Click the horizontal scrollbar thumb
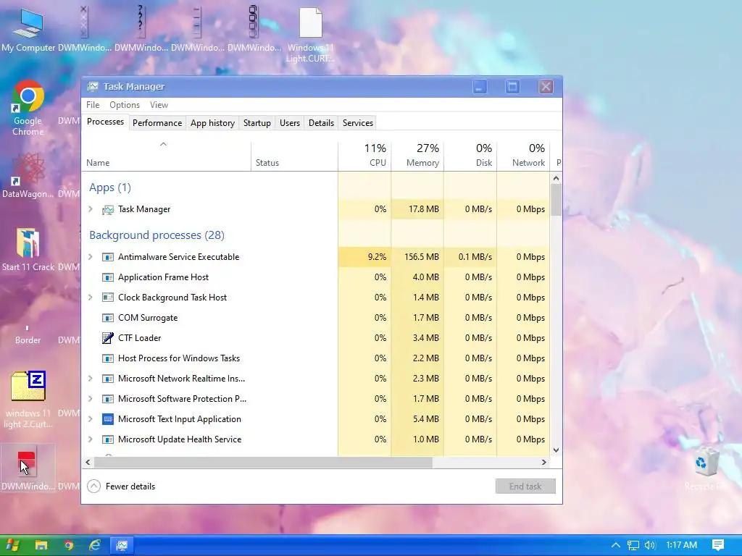 pos(263,463)
